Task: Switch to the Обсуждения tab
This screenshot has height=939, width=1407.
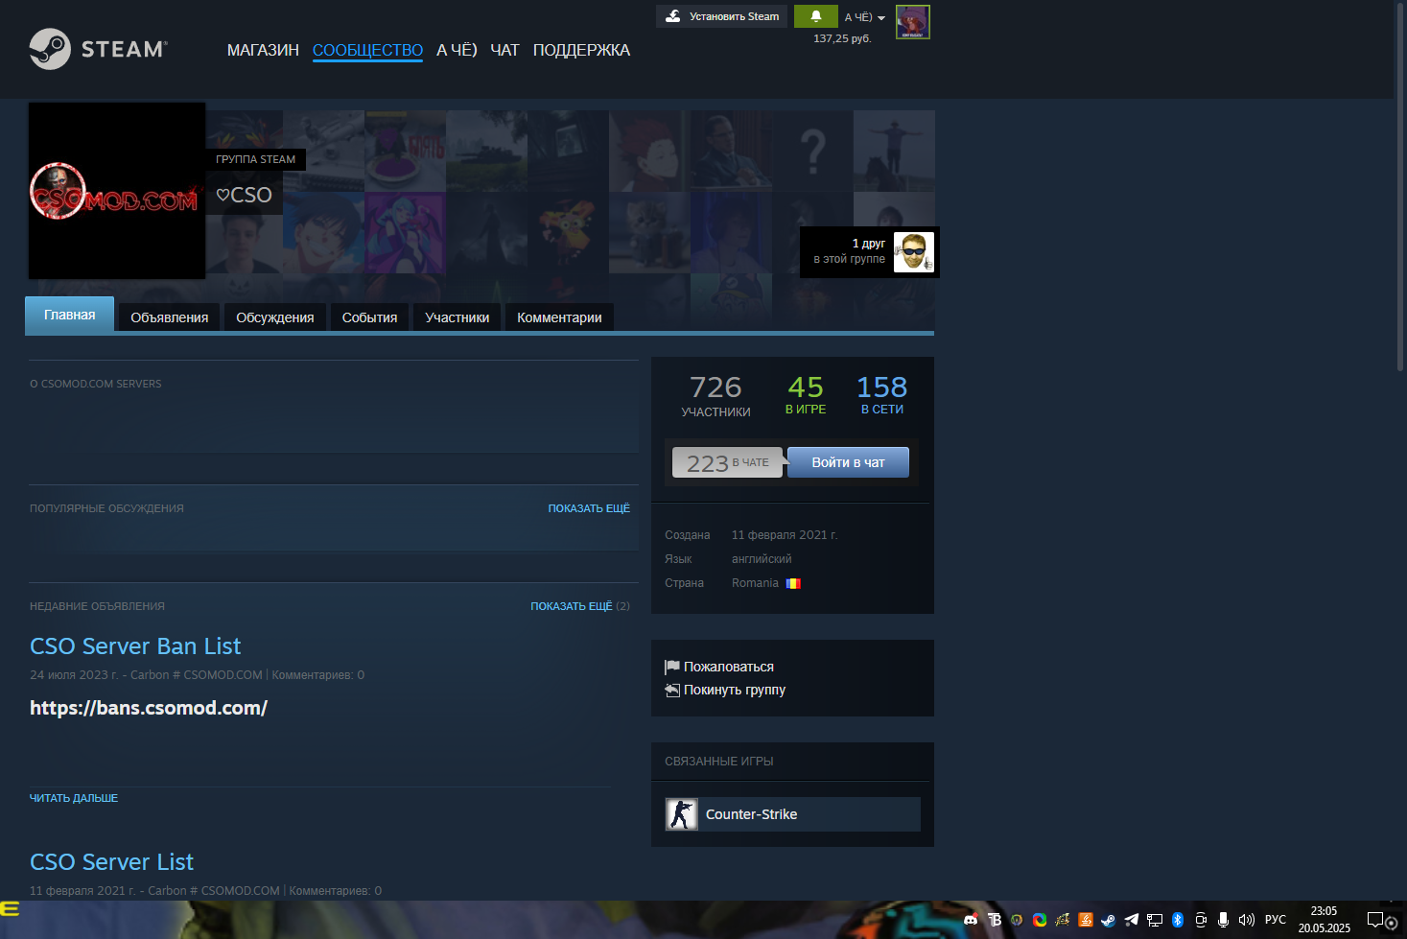Action: 274,317
